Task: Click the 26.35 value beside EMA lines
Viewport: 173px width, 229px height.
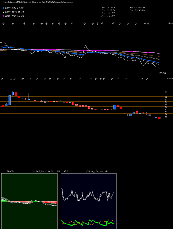Action: pos(162,73)
